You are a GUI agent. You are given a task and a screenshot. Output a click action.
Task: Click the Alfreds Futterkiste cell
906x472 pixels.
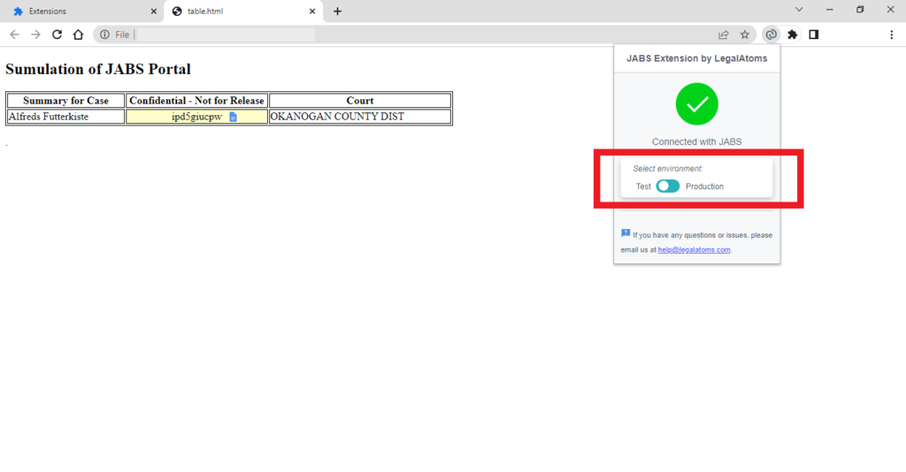click(65, 117)
